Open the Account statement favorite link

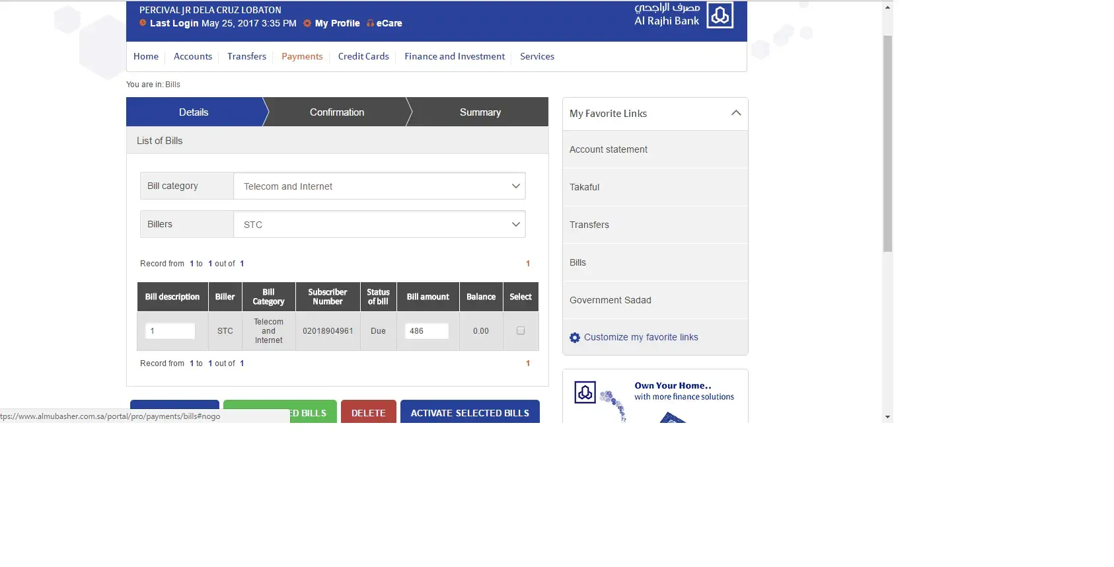tap(609, 150)
